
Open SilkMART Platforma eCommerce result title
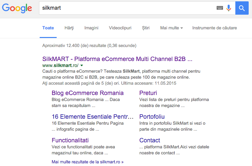(x=117, y=59)
